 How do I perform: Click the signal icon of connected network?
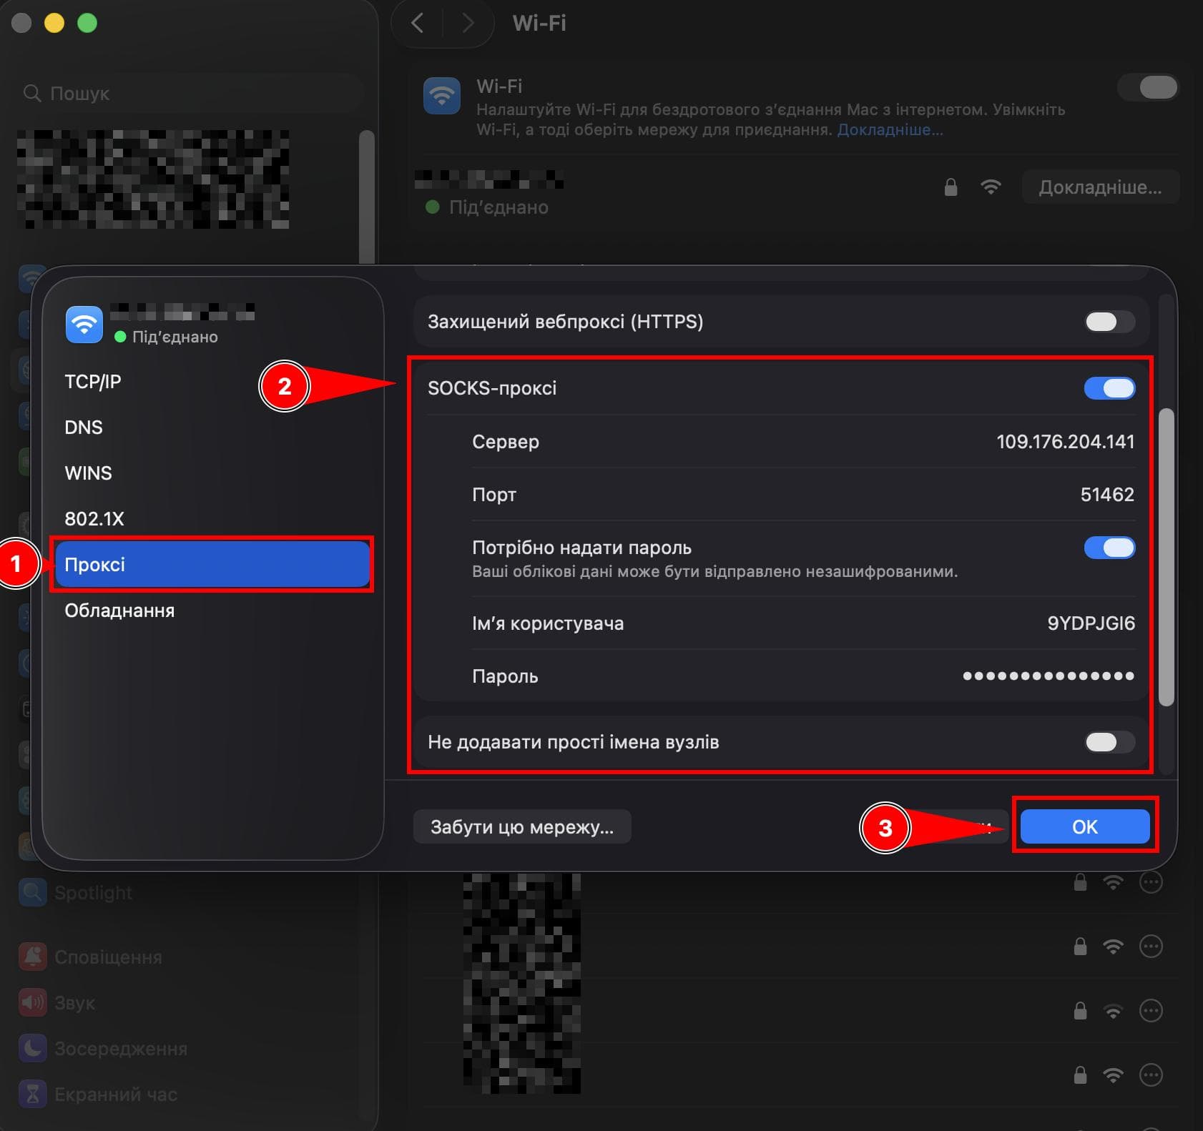991,187
